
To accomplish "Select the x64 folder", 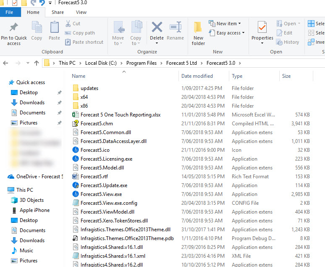I will coord(84,97).
